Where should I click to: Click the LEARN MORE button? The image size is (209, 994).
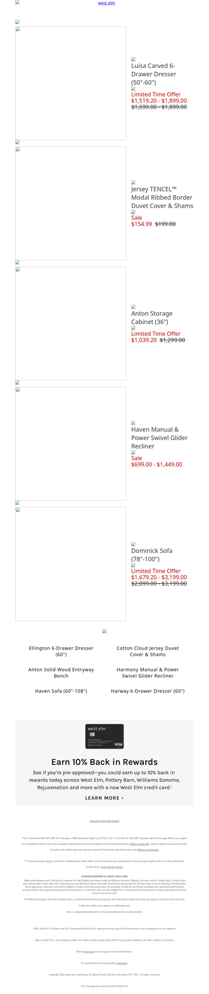click(x=104, y=798)
